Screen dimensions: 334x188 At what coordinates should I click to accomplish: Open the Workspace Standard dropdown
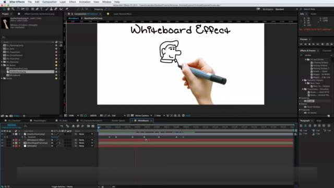[287, 9]
